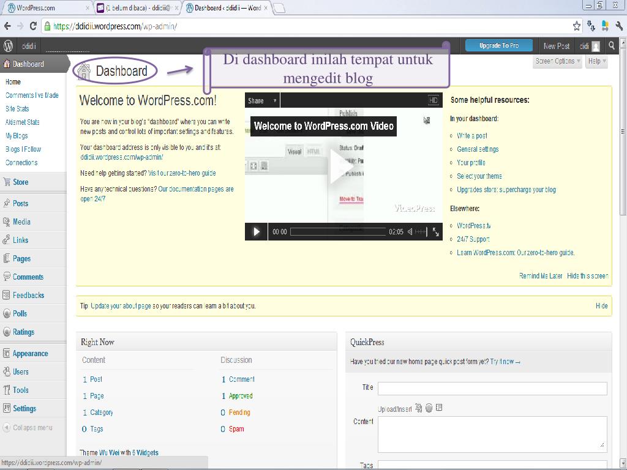The height and width of the screenshot is (470, 627).
Task: Toggle HD quality on the video
Action: [434, 100]
